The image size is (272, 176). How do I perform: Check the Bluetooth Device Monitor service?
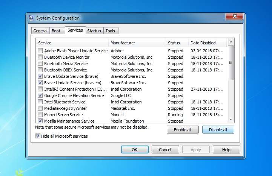click(40, 57)
